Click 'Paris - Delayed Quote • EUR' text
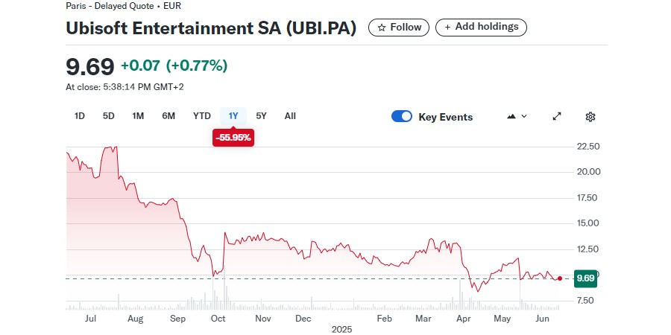The width and height of the screenshot is (671, 335). pos(123,6)
